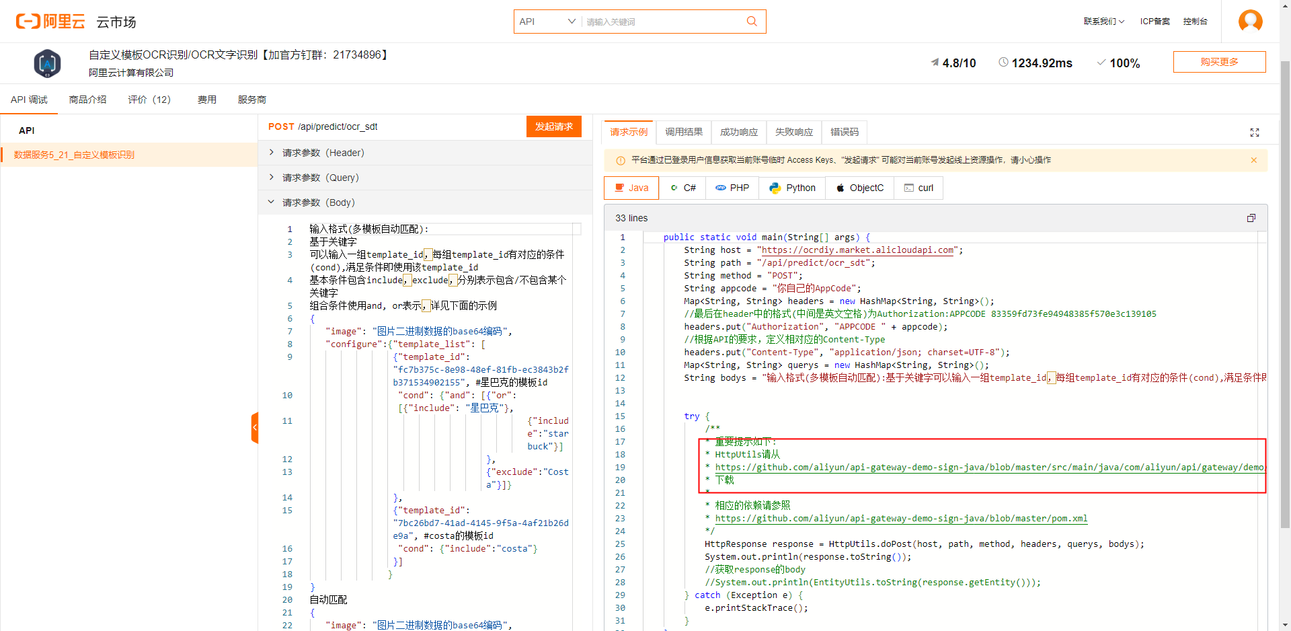Click the warning info icon in banner

coord(620,160)
